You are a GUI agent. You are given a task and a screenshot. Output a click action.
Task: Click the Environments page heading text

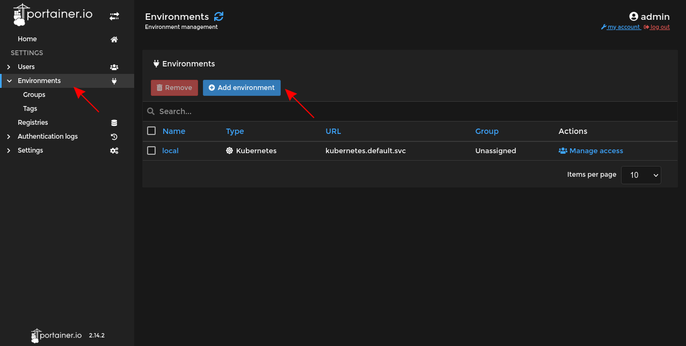pyautogui.click(x=177, y=17)
